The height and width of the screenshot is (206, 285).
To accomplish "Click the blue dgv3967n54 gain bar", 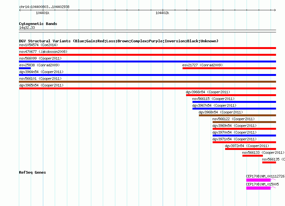I will click(234, 109).
